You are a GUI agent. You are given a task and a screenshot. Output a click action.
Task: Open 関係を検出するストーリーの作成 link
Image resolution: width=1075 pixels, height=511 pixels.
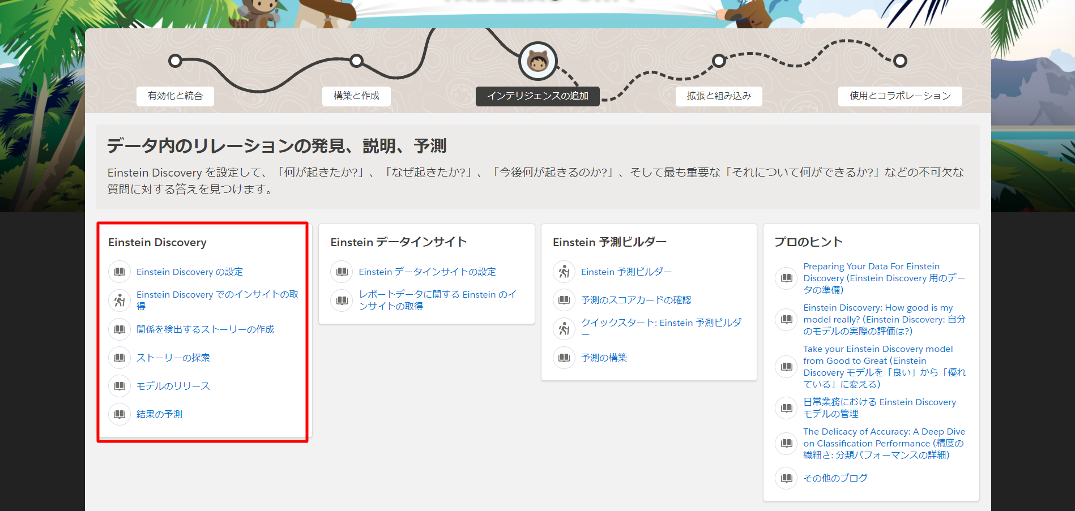pyautogui.click(x=205, y=329)
